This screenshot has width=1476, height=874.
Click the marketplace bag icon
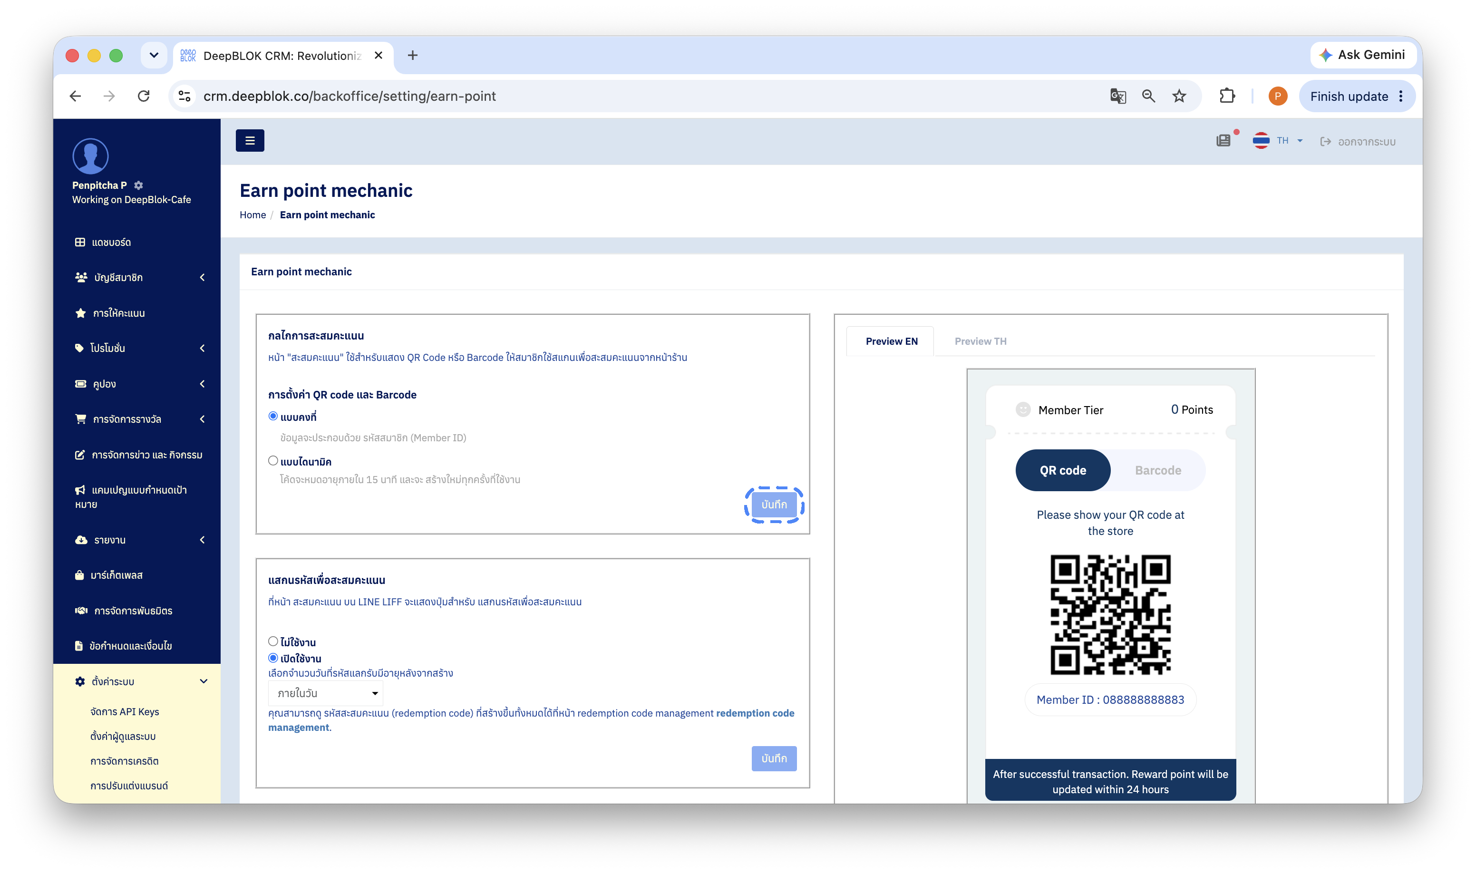click(x=79, y=575)
